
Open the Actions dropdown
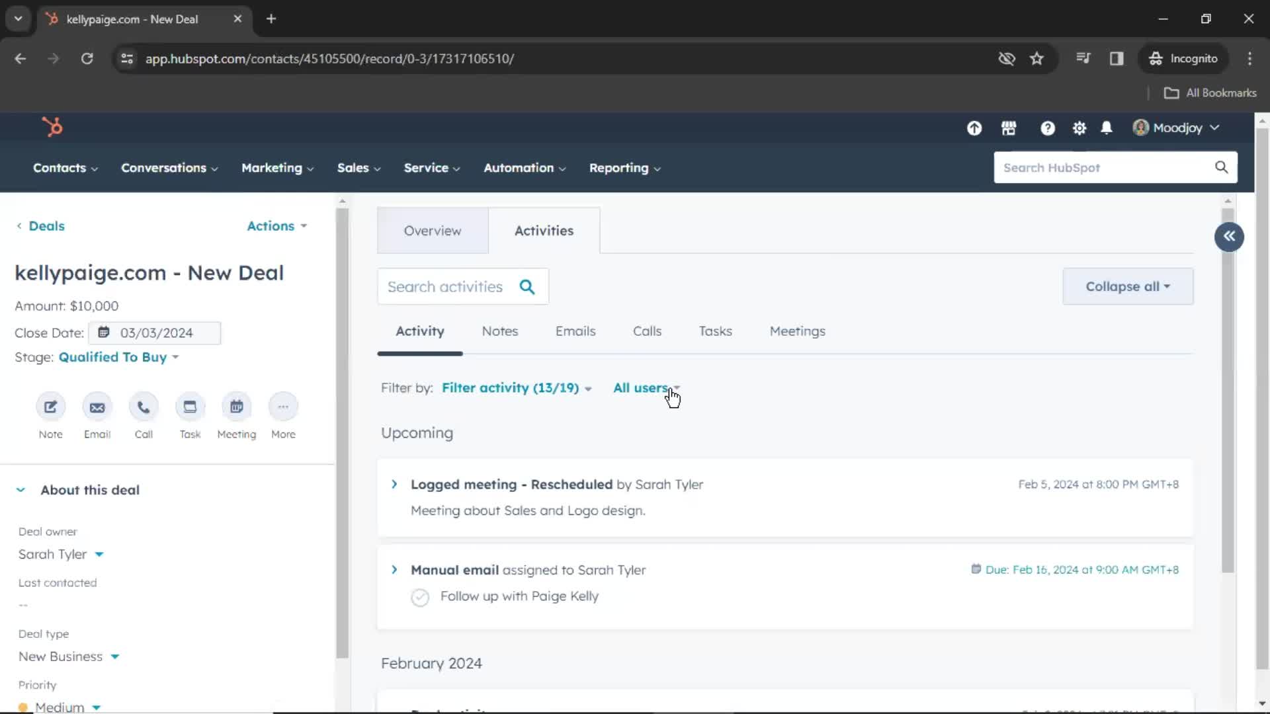(x=277, y=226)
